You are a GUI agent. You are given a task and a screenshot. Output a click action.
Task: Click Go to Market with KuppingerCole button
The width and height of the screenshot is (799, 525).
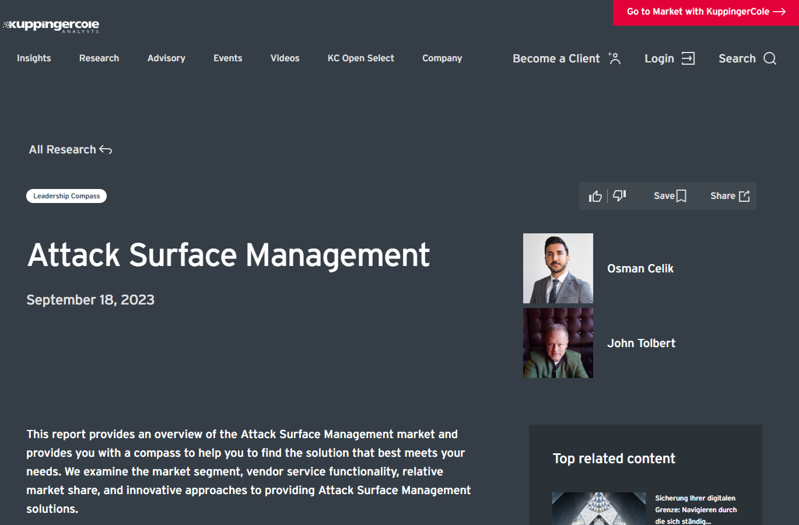pyautogui.click(x=706, y=12)
